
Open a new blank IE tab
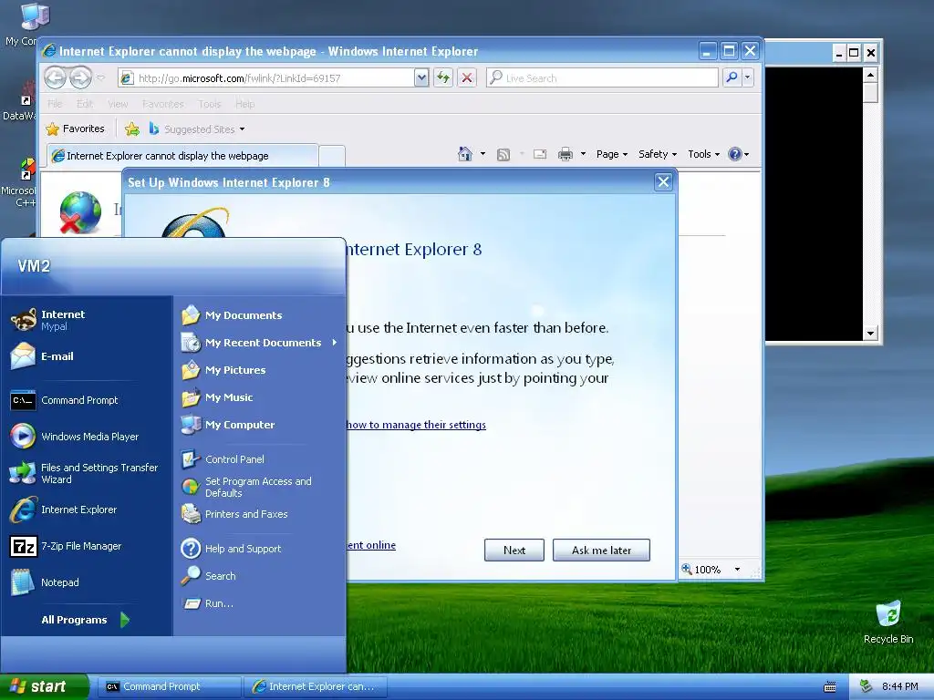332,157
